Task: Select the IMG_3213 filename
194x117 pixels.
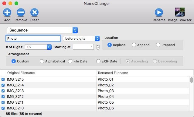Action: pyautogui.click(x=15, y=91)
